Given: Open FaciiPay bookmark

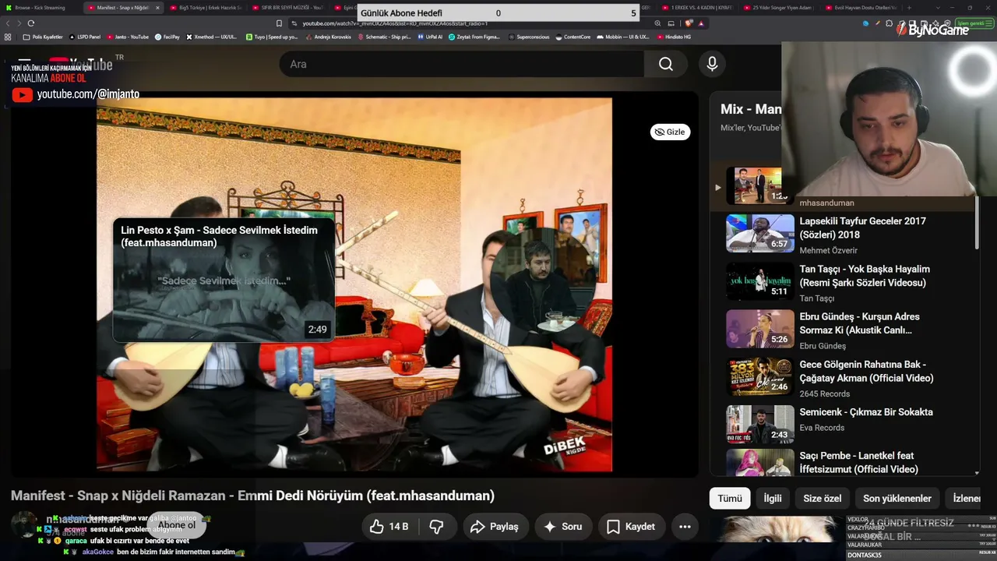Looking at the screenshot, I should (167, 37).
